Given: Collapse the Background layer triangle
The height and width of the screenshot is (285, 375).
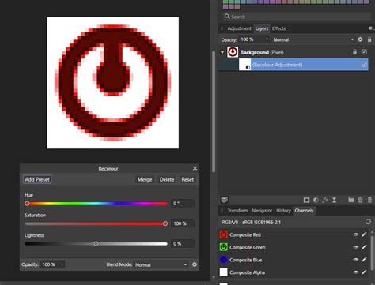Looking at the screenshot, I should pyautogui.click(x=222, y=52).
